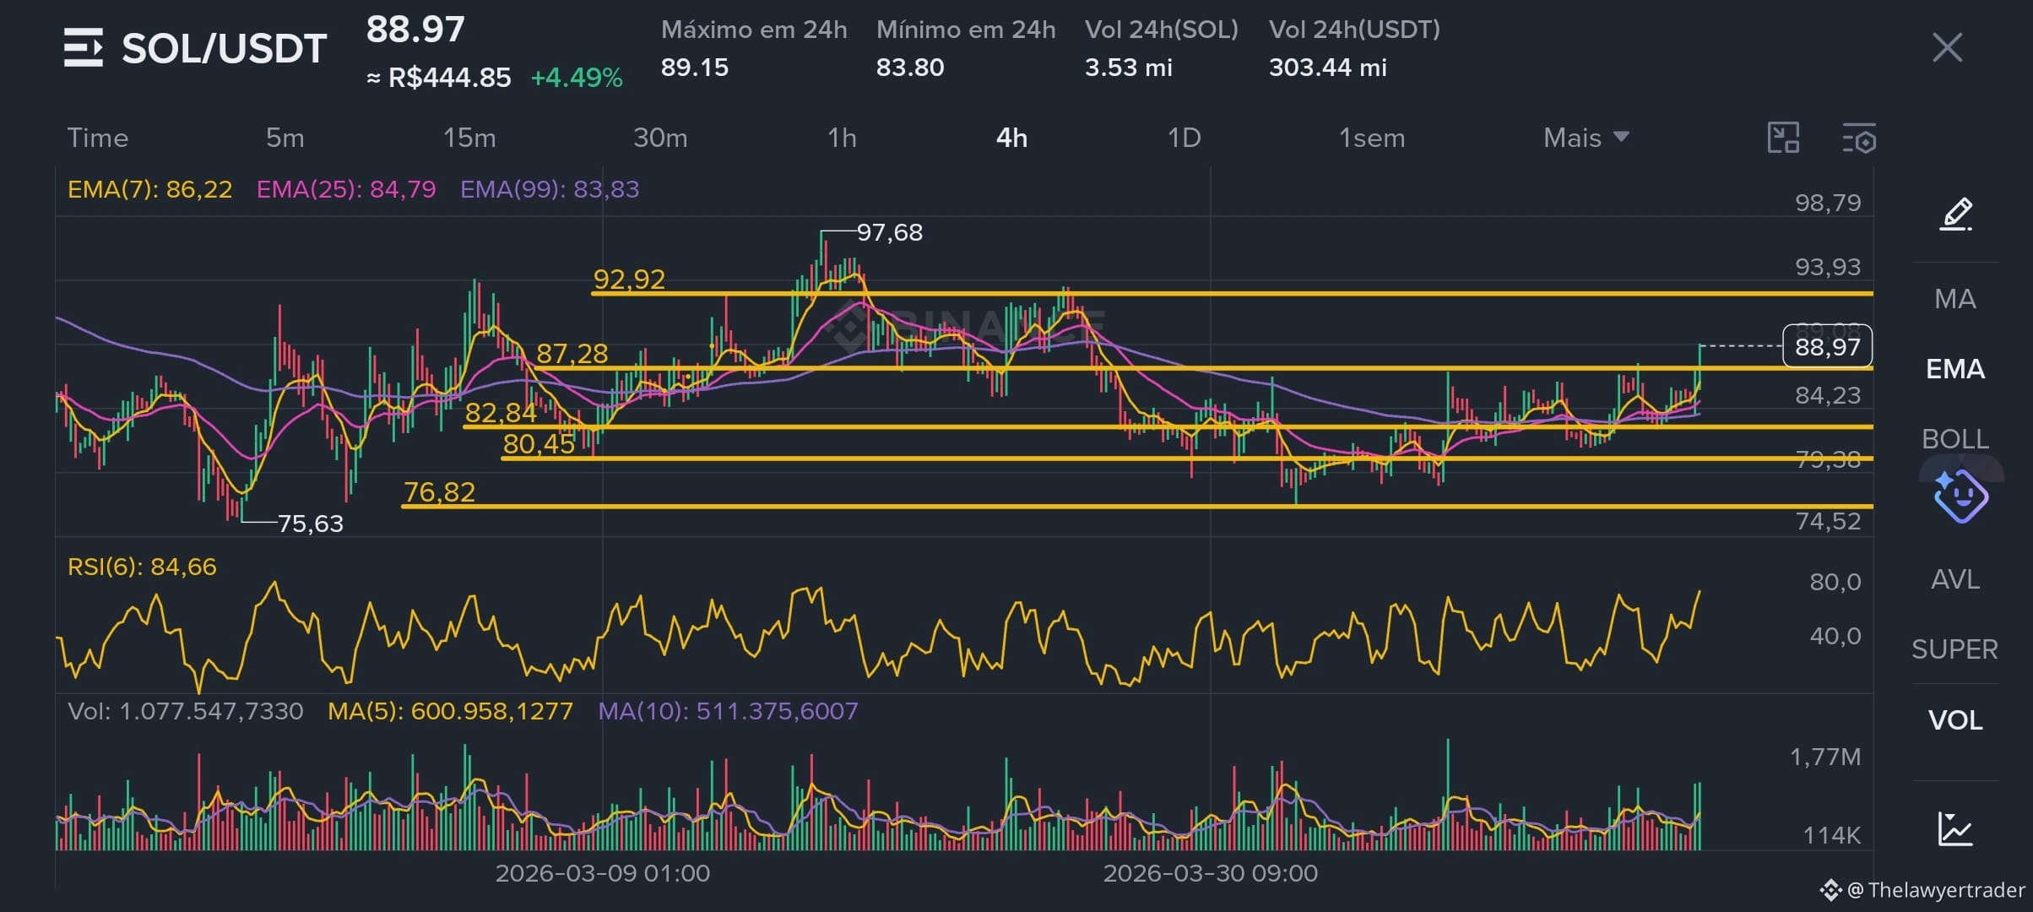Viewport: 2033px width, 912px height.
Task: Click the +4.49% change percentage
Action: click(577, 78)
